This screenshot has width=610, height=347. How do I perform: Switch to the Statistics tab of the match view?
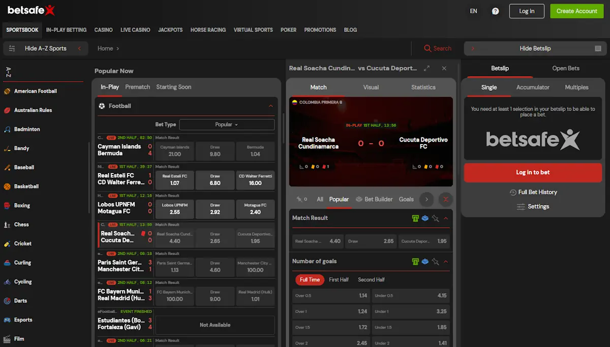(423, 87)
